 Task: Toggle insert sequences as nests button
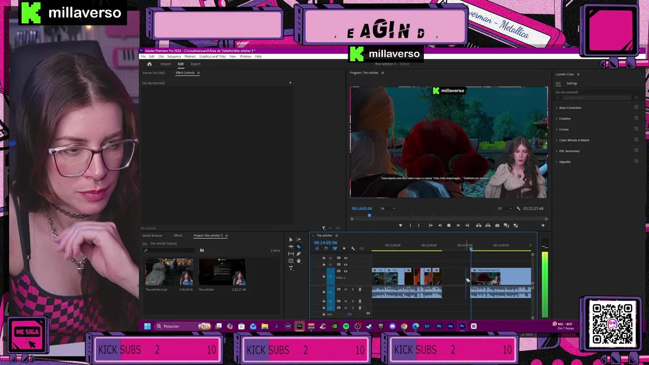[317, 248]
